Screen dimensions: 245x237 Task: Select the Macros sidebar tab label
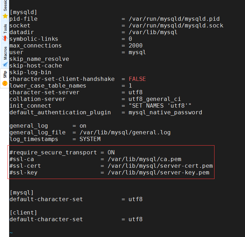[5, 53]
